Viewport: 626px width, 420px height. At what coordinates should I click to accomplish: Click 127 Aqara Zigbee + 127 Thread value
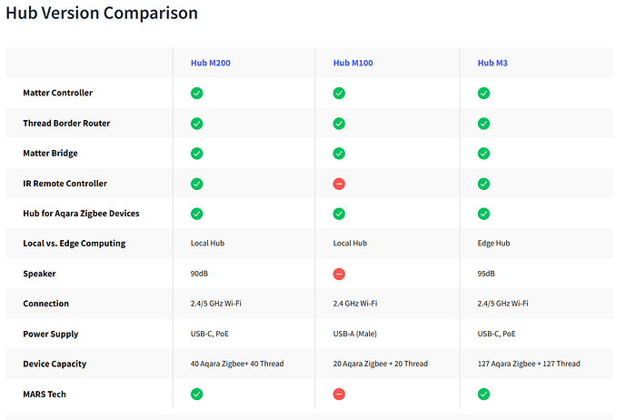(529, 364)
